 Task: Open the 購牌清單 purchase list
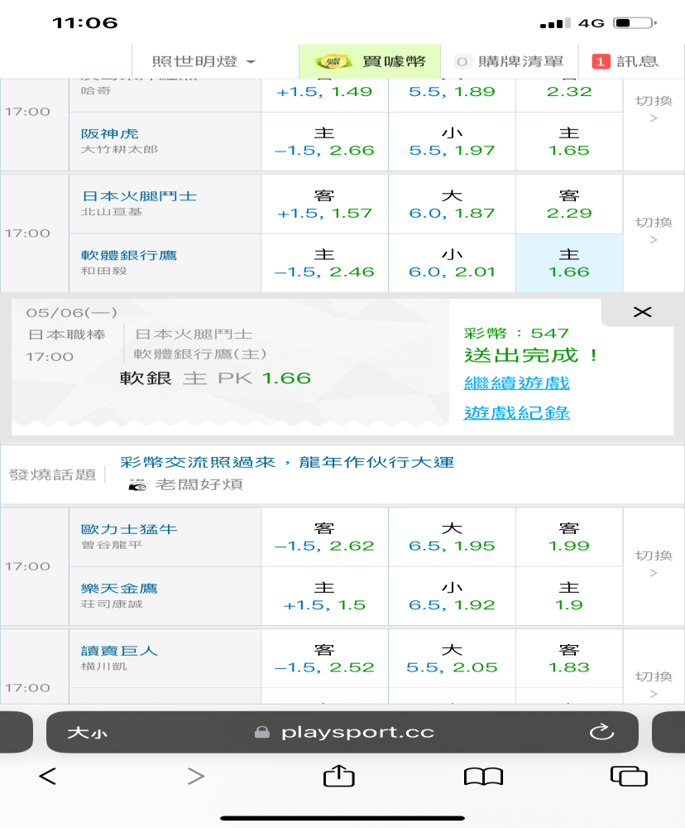coord(510,62)
